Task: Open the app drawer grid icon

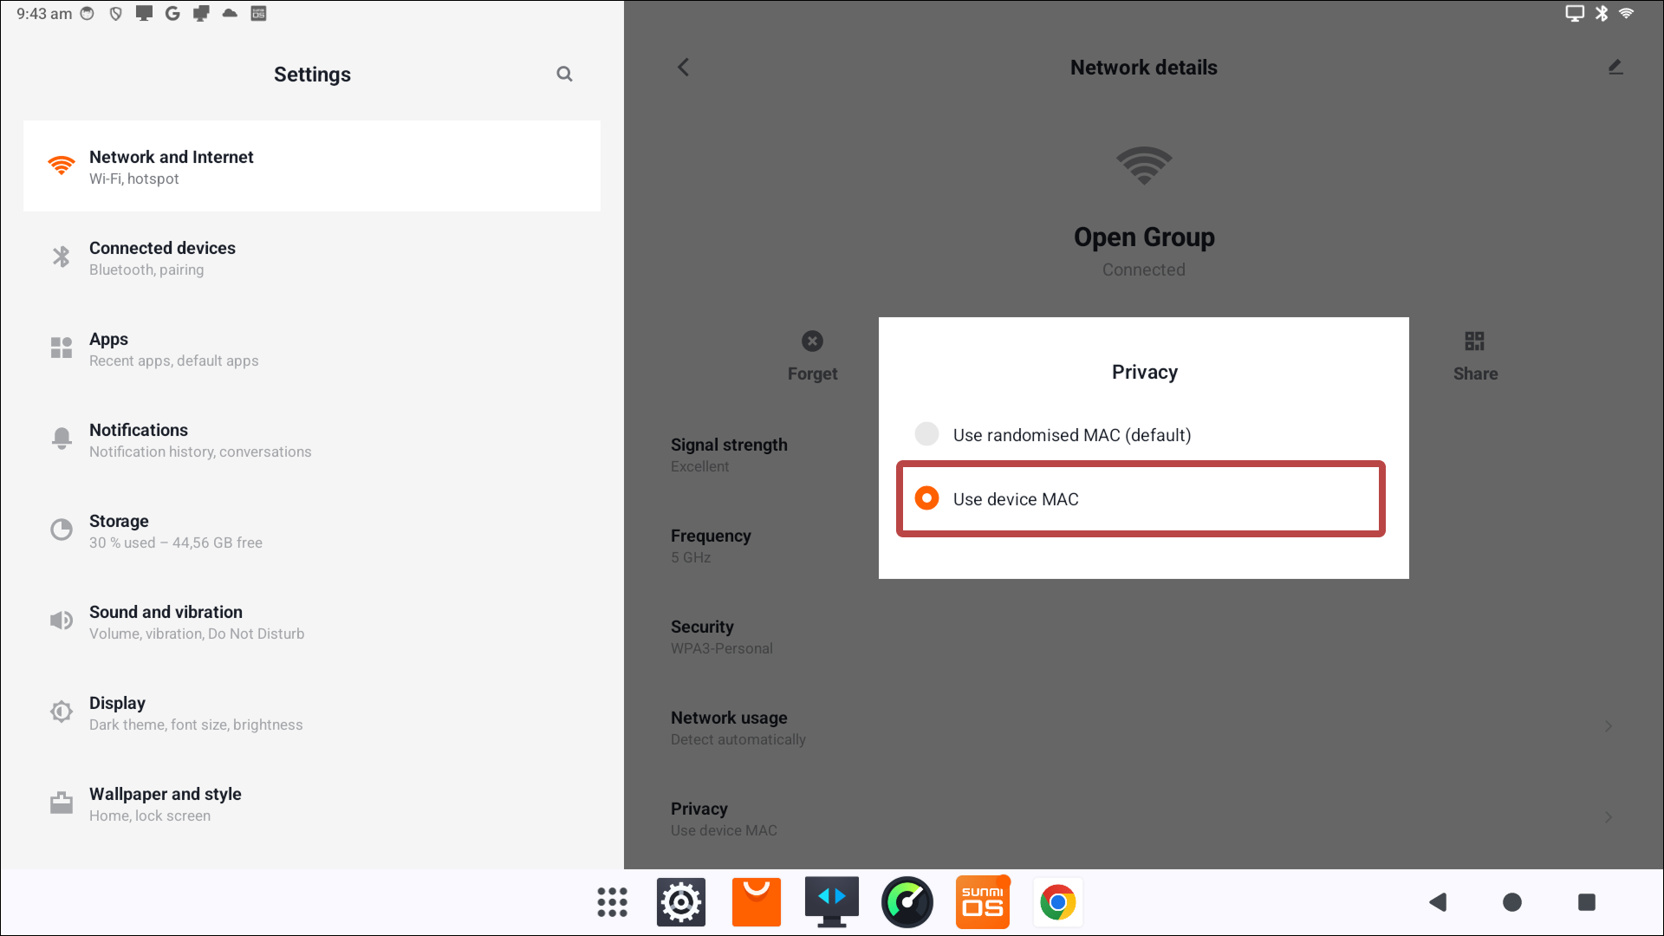Action: 612,902
